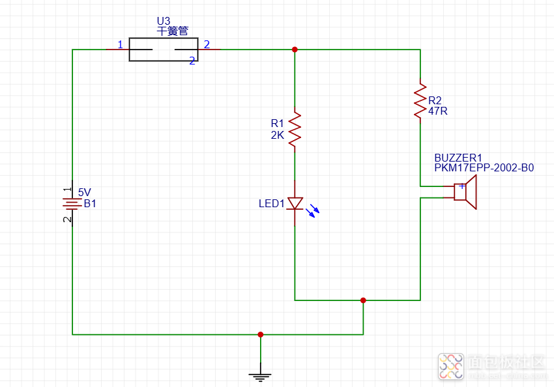Screen dimensions: 554x387
Task: Click the BUZZER1 designator label
Action: [458, 158]
